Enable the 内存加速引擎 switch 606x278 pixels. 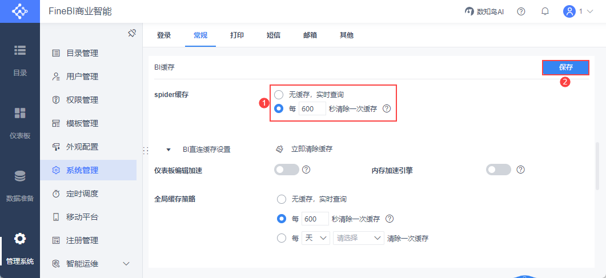point(498,170)
